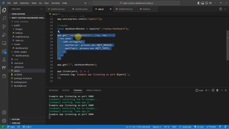Image resolution: width=229 pixels, height=129 pixels.
Task: Toggle the primary sidebar layout icon
Action: [x=199, y=3]
